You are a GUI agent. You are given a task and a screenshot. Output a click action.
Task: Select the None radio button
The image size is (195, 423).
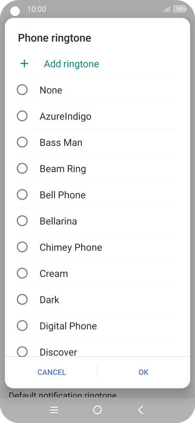(22, 90)
